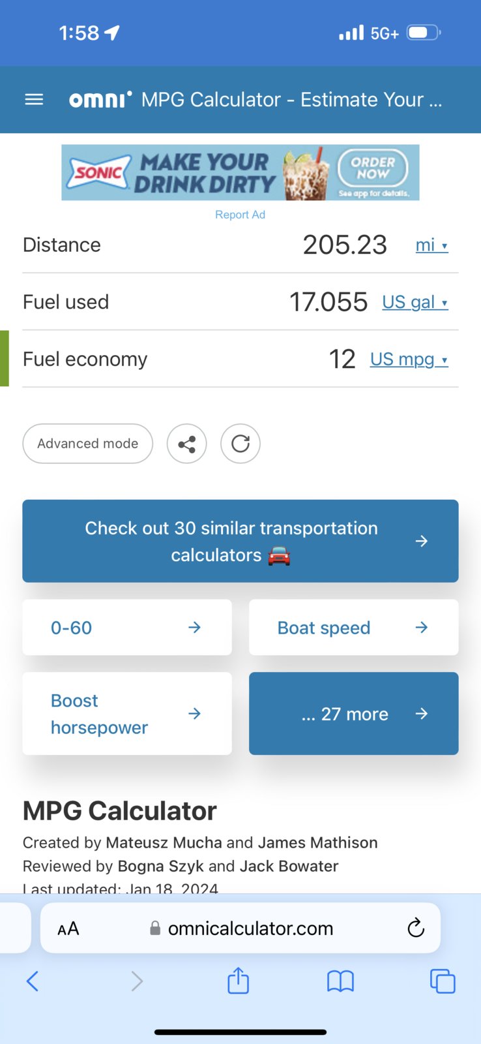Tap the Safari share icon
This screenshot has height=1044, width=481.
point(239,981)
